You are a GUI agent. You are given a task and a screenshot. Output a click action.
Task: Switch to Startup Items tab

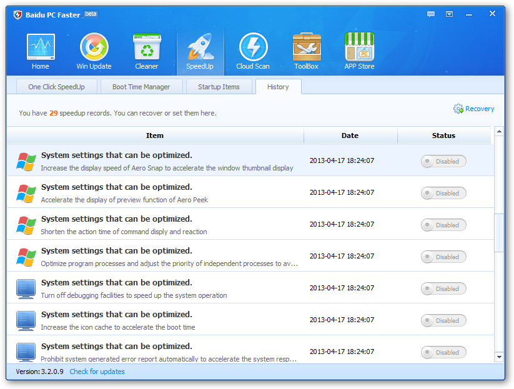click(x=219, y=87)
